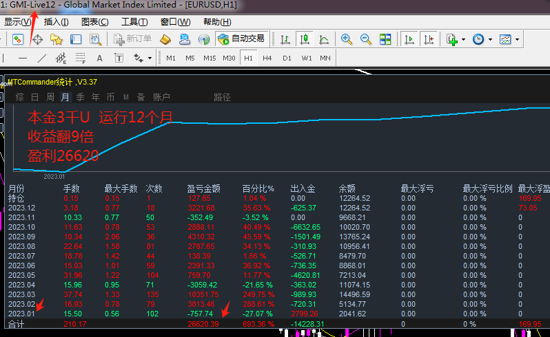This screenshot has height=337, width=550.
Task: Select the trendline drawing tool
Action: point(42,58)
